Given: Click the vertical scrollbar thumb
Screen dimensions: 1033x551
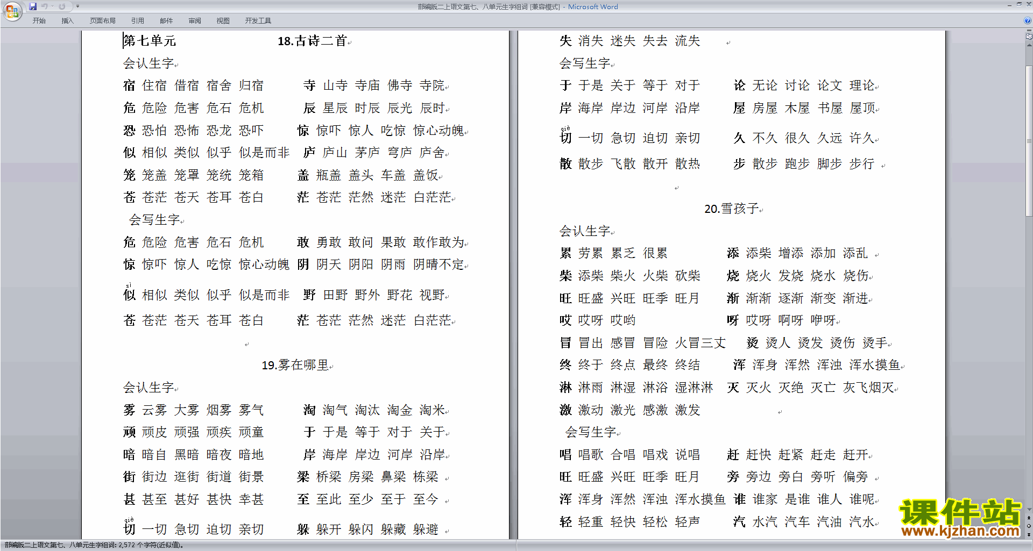Looking at the screenshot, I should click(1029, 141).
